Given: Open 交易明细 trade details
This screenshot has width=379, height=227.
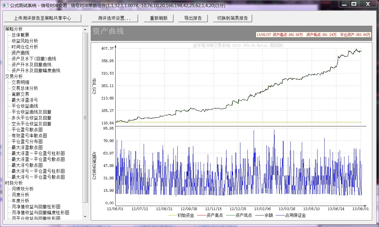Looking at the screenshot, I should pyautogui.click(x=20, y=82).
